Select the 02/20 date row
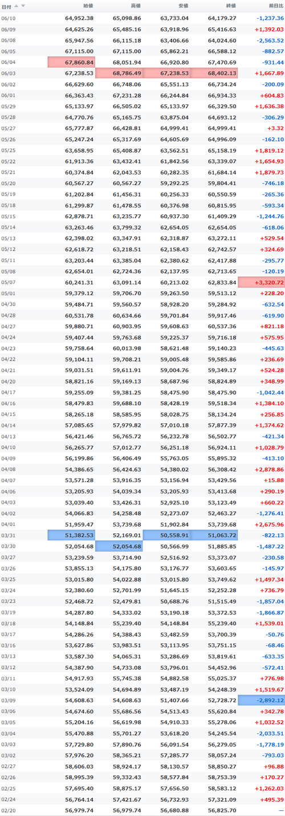 coord(142,810)
